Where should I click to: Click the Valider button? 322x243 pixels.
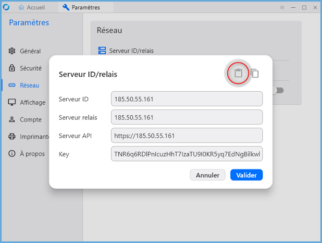click(247, 175)
